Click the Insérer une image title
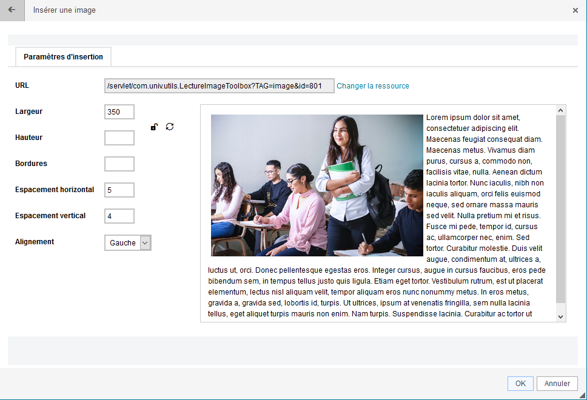 tap(64, 10)
